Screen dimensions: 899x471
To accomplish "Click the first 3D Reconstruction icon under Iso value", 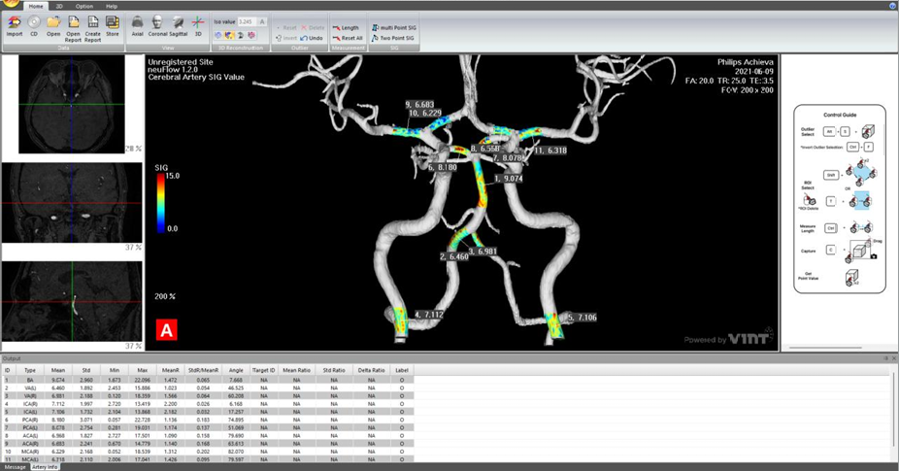I will tap(218, 36).
